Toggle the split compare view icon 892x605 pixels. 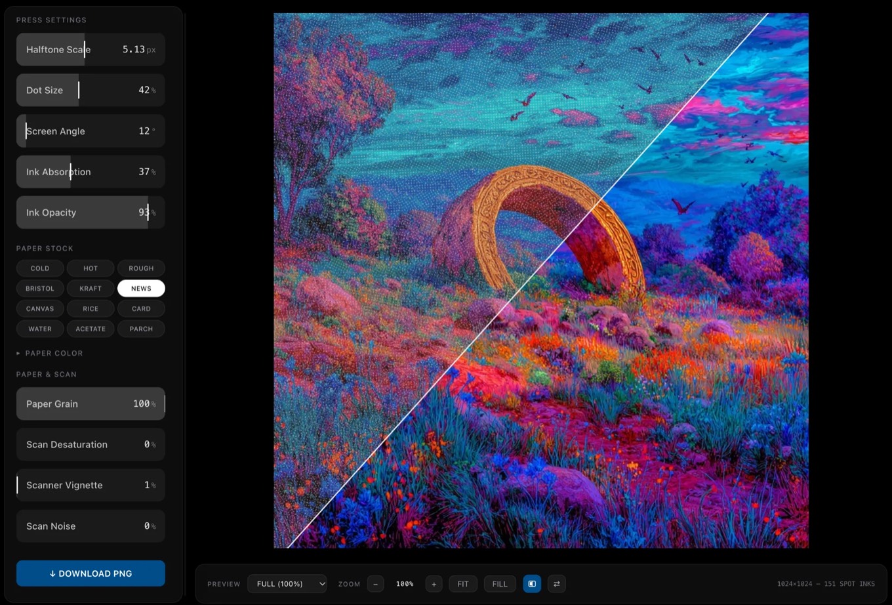click(532, 584)
